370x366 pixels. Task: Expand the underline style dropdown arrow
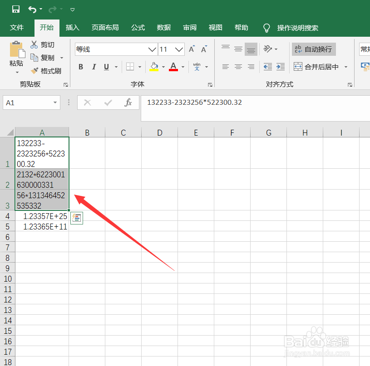pyautogui.click(x=116, y=67)
